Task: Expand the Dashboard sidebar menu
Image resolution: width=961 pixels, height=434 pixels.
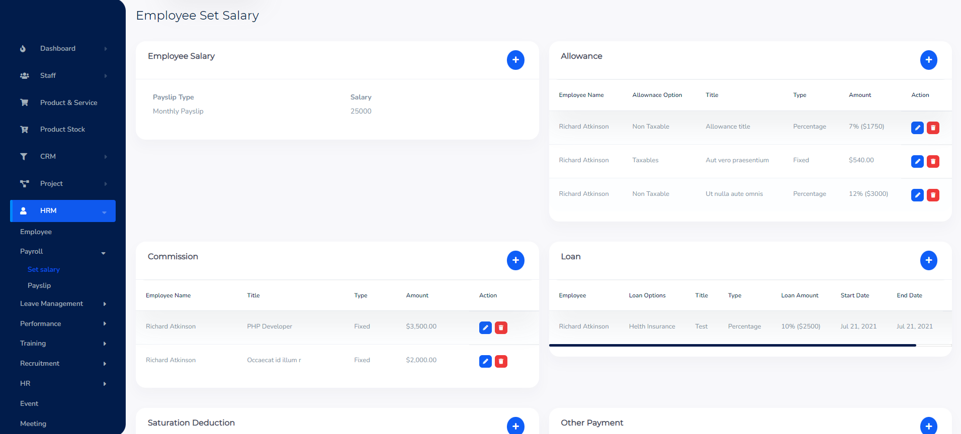Action: coord(63,49)
